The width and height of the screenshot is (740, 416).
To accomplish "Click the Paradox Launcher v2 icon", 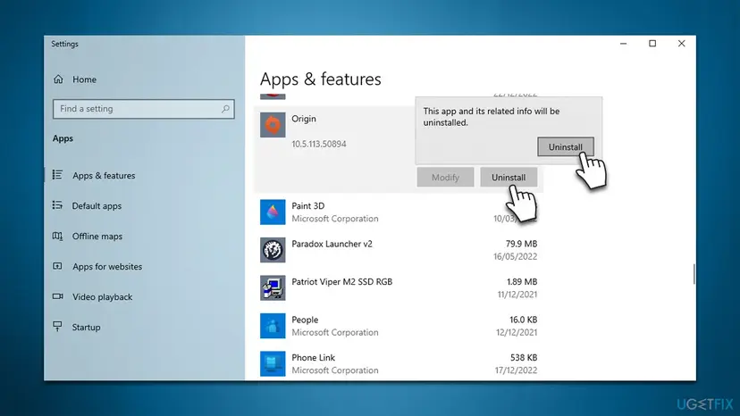I will click(x=273, y=250).
